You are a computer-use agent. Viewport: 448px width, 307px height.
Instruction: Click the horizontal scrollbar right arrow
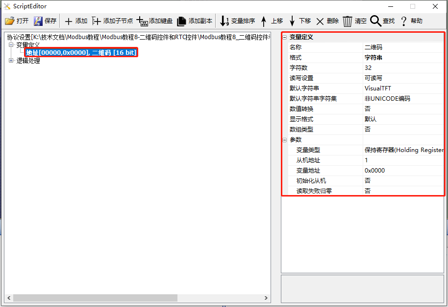[x=266, y=298]
